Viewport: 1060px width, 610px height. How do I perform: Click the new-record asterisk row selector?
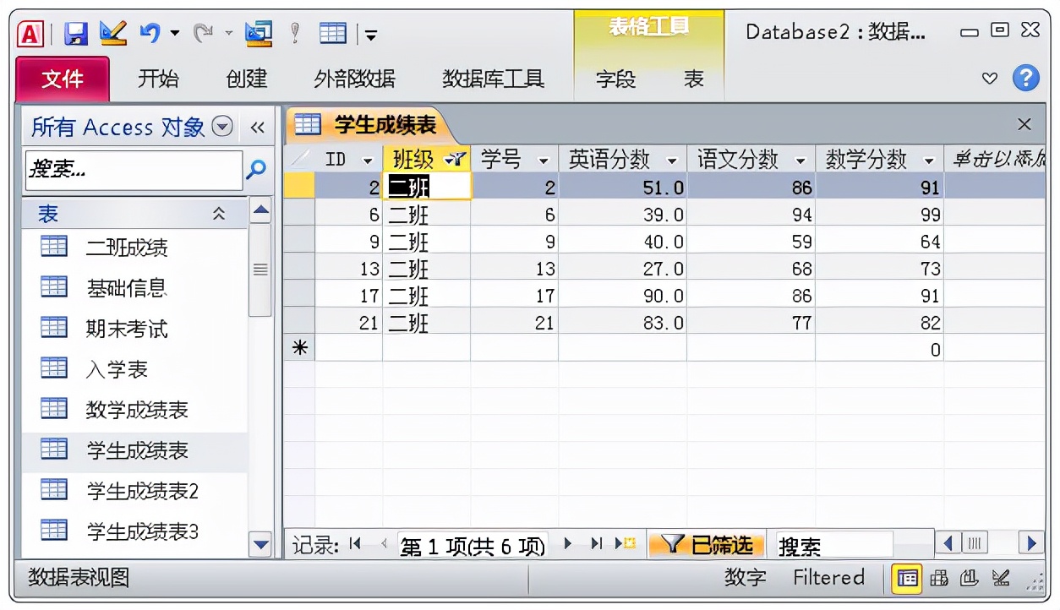[x=299, y=348]
